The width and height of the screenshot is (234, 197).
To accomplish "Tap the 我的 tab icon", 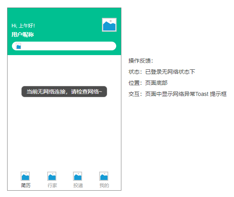I will 104,176.
